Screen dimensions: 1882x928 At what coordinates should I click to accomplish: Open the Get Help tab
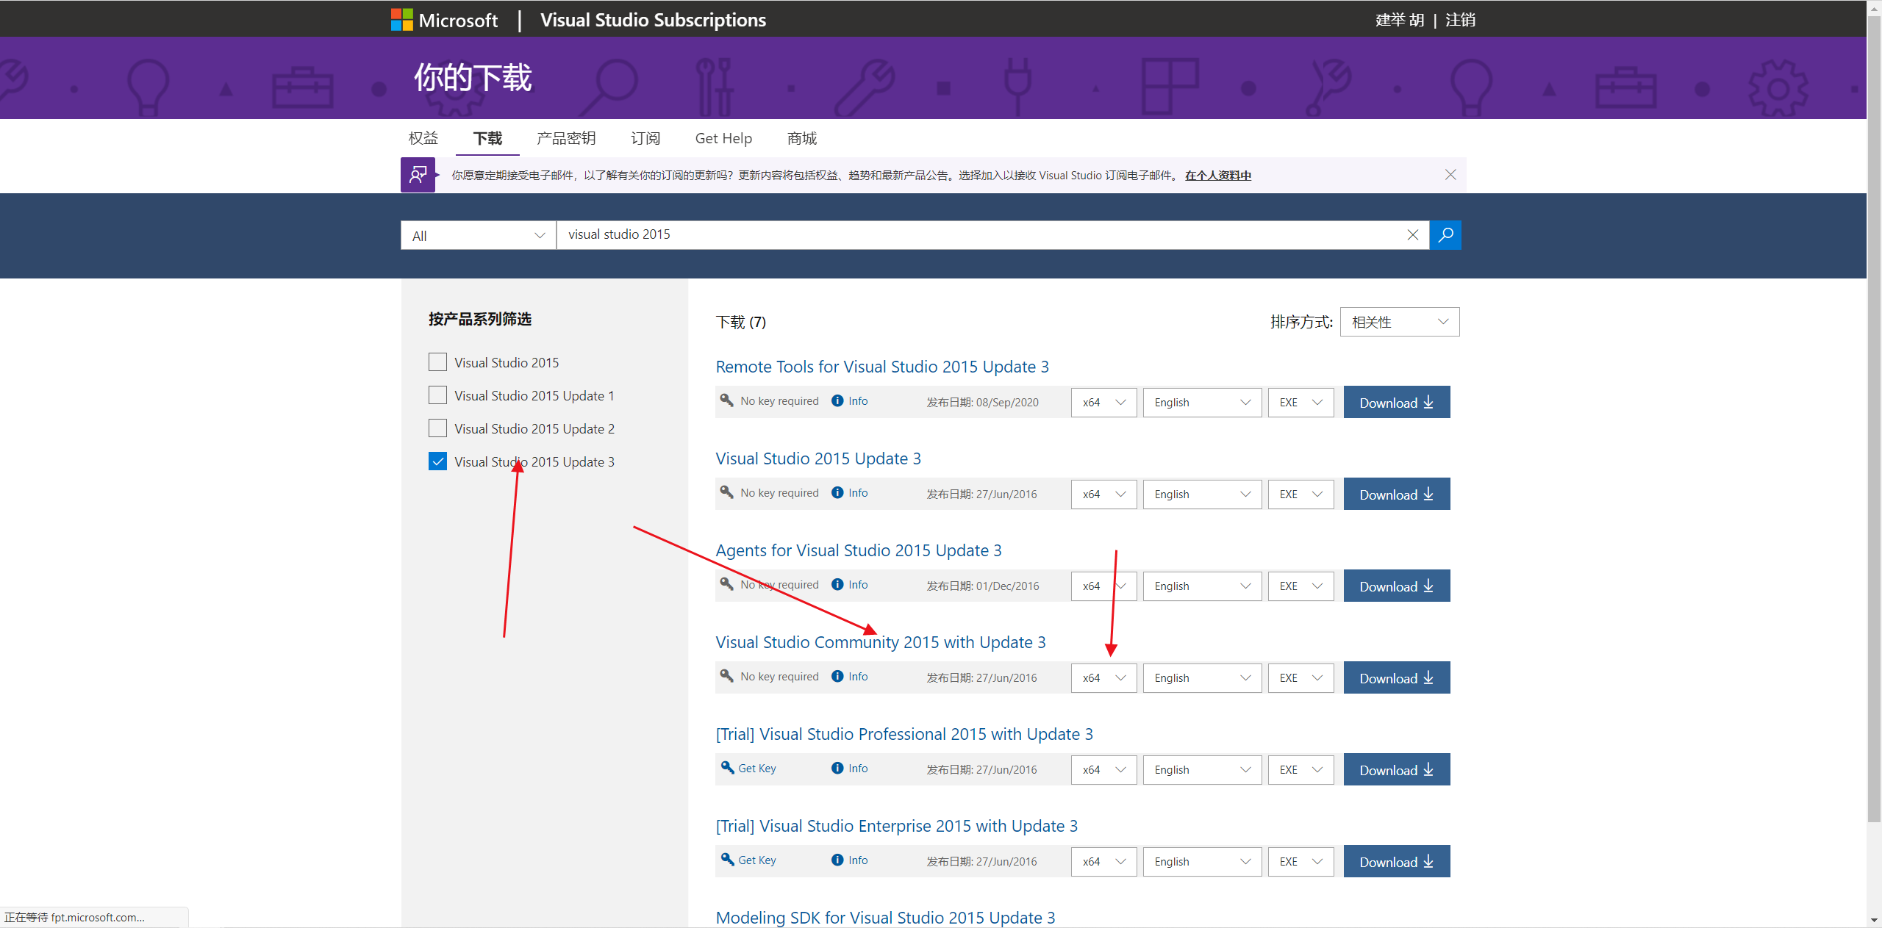click(x=723, y=138)
